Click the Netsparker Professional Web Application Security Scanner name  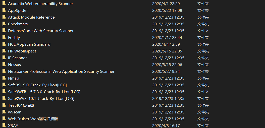tap(61, 72)
